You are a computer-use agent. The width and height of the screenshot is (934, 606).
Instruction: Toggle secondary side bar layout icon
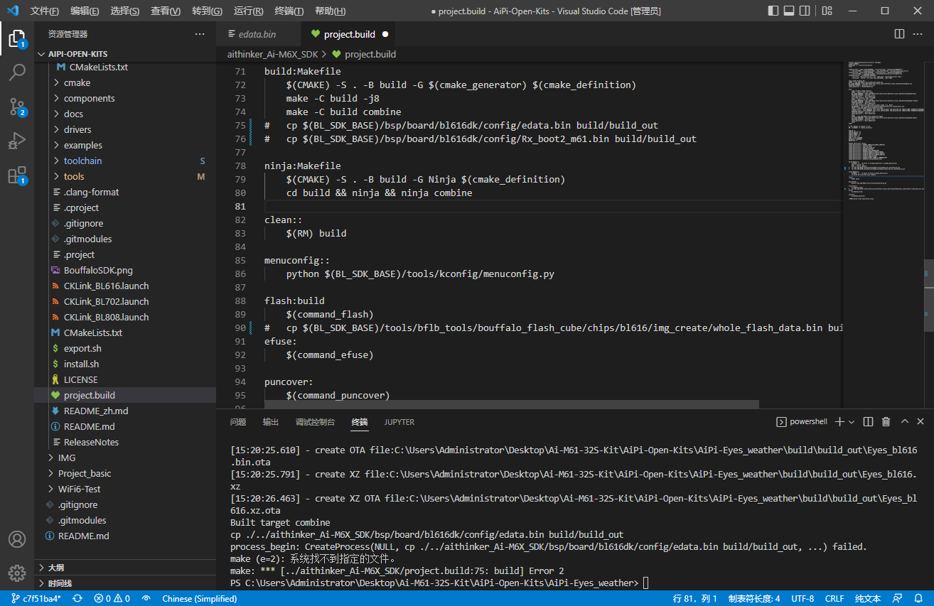[x=806, y=11]
